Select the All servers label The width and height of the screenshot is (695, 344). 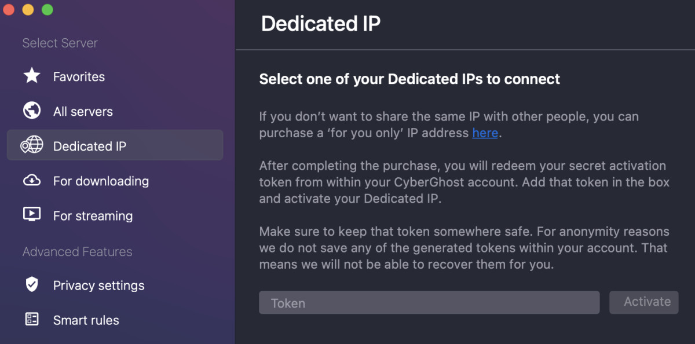coord(83,112)
